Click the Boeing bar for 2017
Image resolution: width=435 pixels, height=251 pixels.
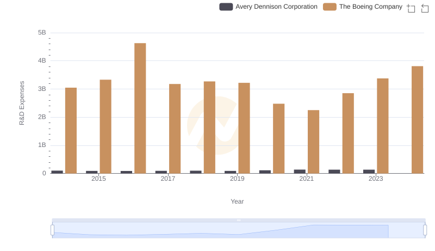coord(175,129)
